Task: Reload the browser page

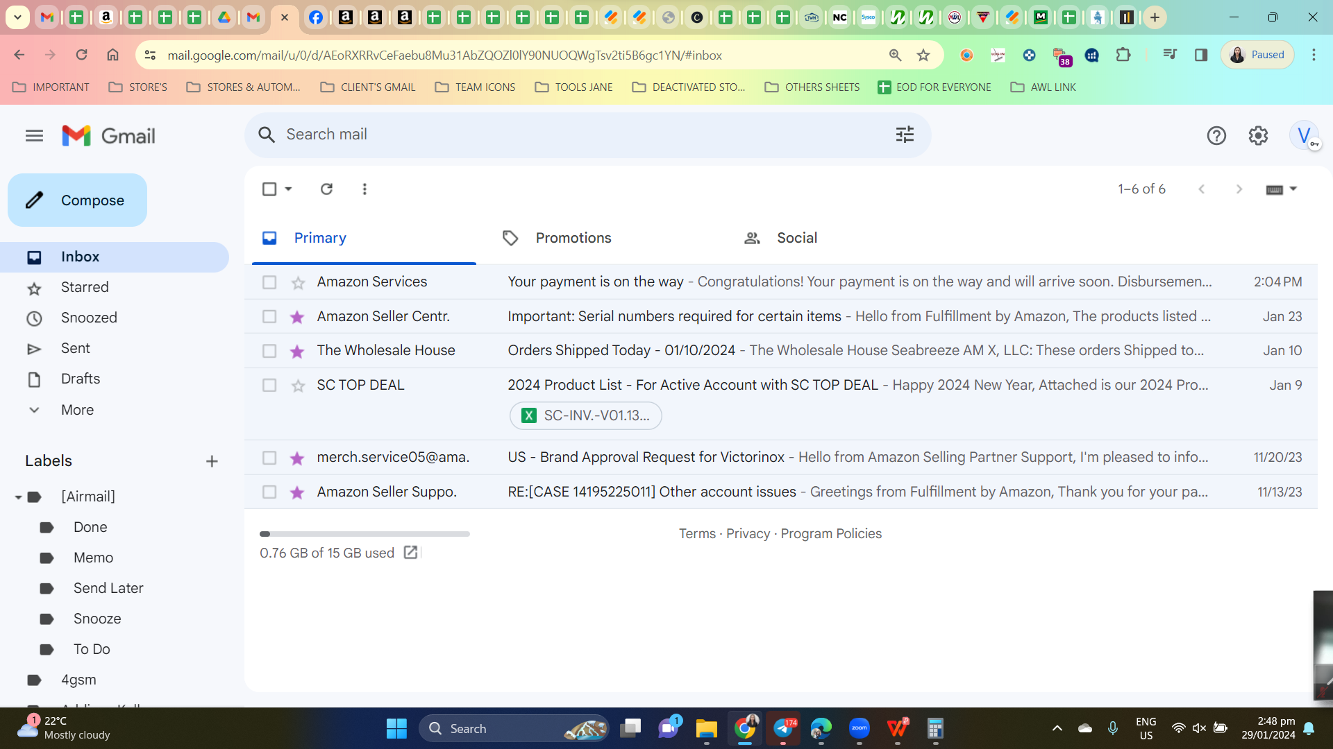Action: pyautogui.click(x=81, y=55)
